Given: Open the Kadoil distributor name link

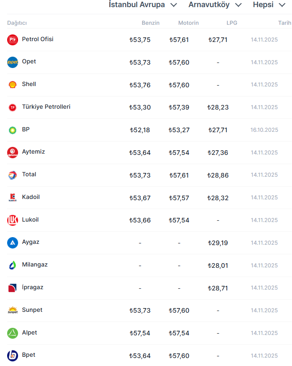Looking at the screenshot, I should coord(31,197).
